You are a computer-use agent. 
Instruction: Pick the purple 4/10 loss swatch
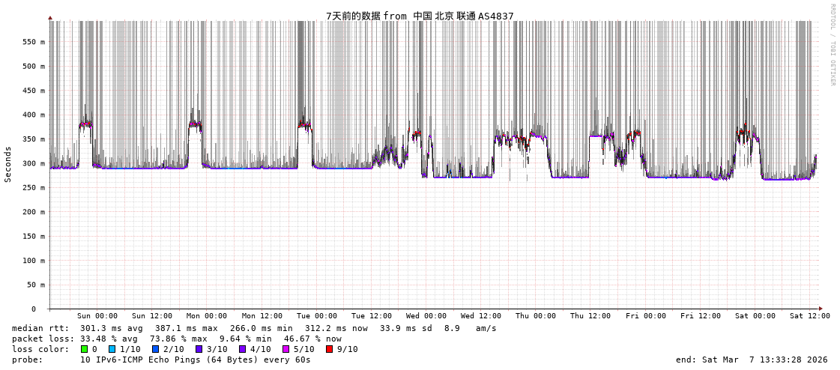coord(242,349)
